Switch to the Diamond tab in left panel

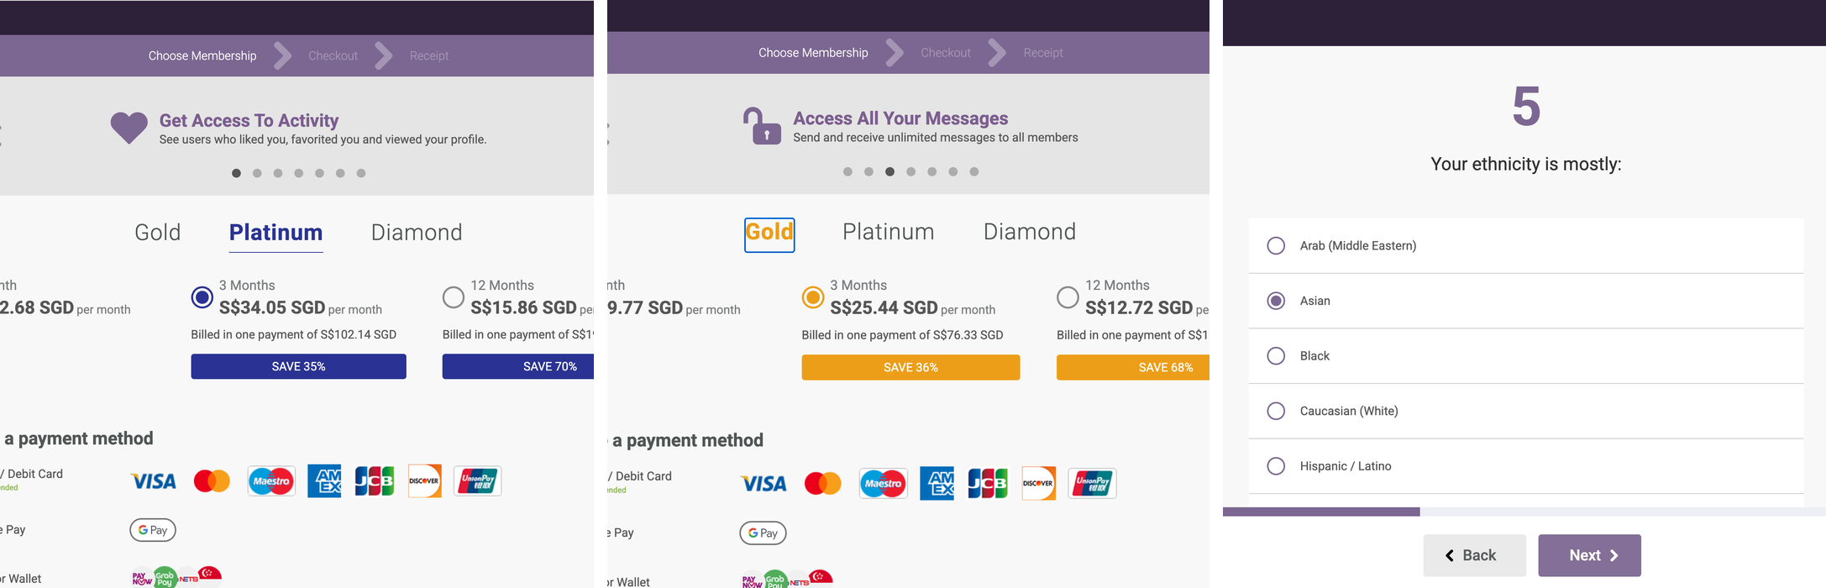(x=417, y=233)
